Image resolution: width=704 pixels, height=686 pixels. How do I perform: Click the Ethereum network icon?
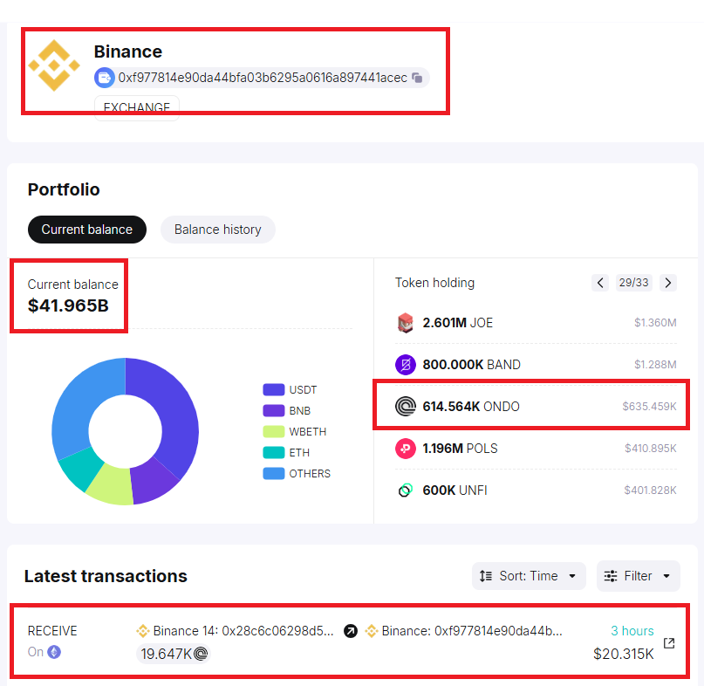click(x=54, y=652)
